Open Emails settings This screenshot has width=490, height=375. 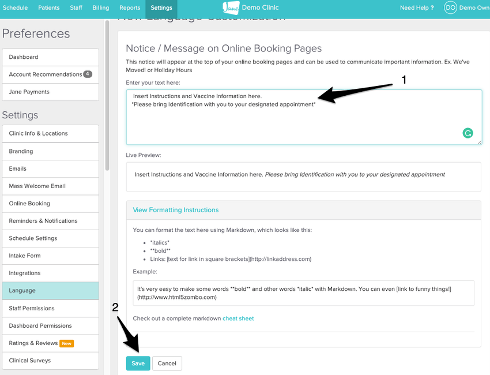(x=50, y=169)
